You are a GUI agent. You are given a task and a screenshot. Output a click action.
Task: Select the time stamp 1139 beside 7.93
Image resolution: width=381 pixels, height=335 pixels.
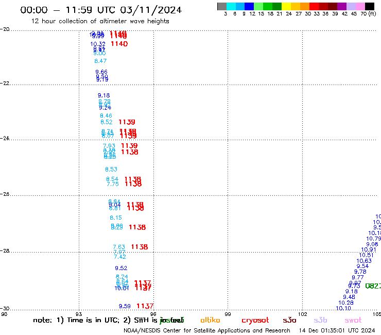coord(129,145)
